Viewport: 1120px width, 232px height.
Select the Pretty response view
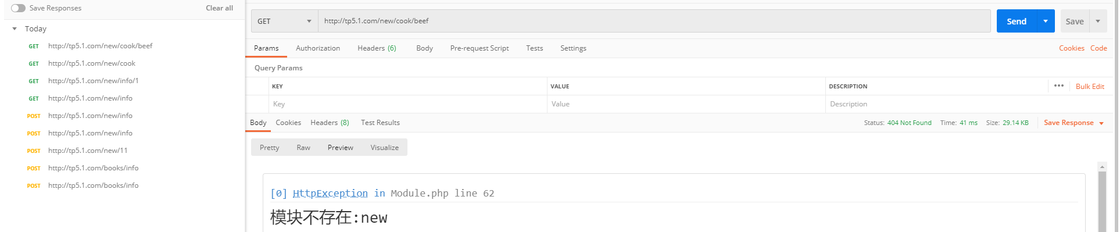(269, 148)
